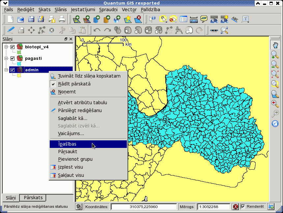Click the Save Project As icon with the pencil
The height and width of the screenshot is (213, 283).
coord(41,19)
